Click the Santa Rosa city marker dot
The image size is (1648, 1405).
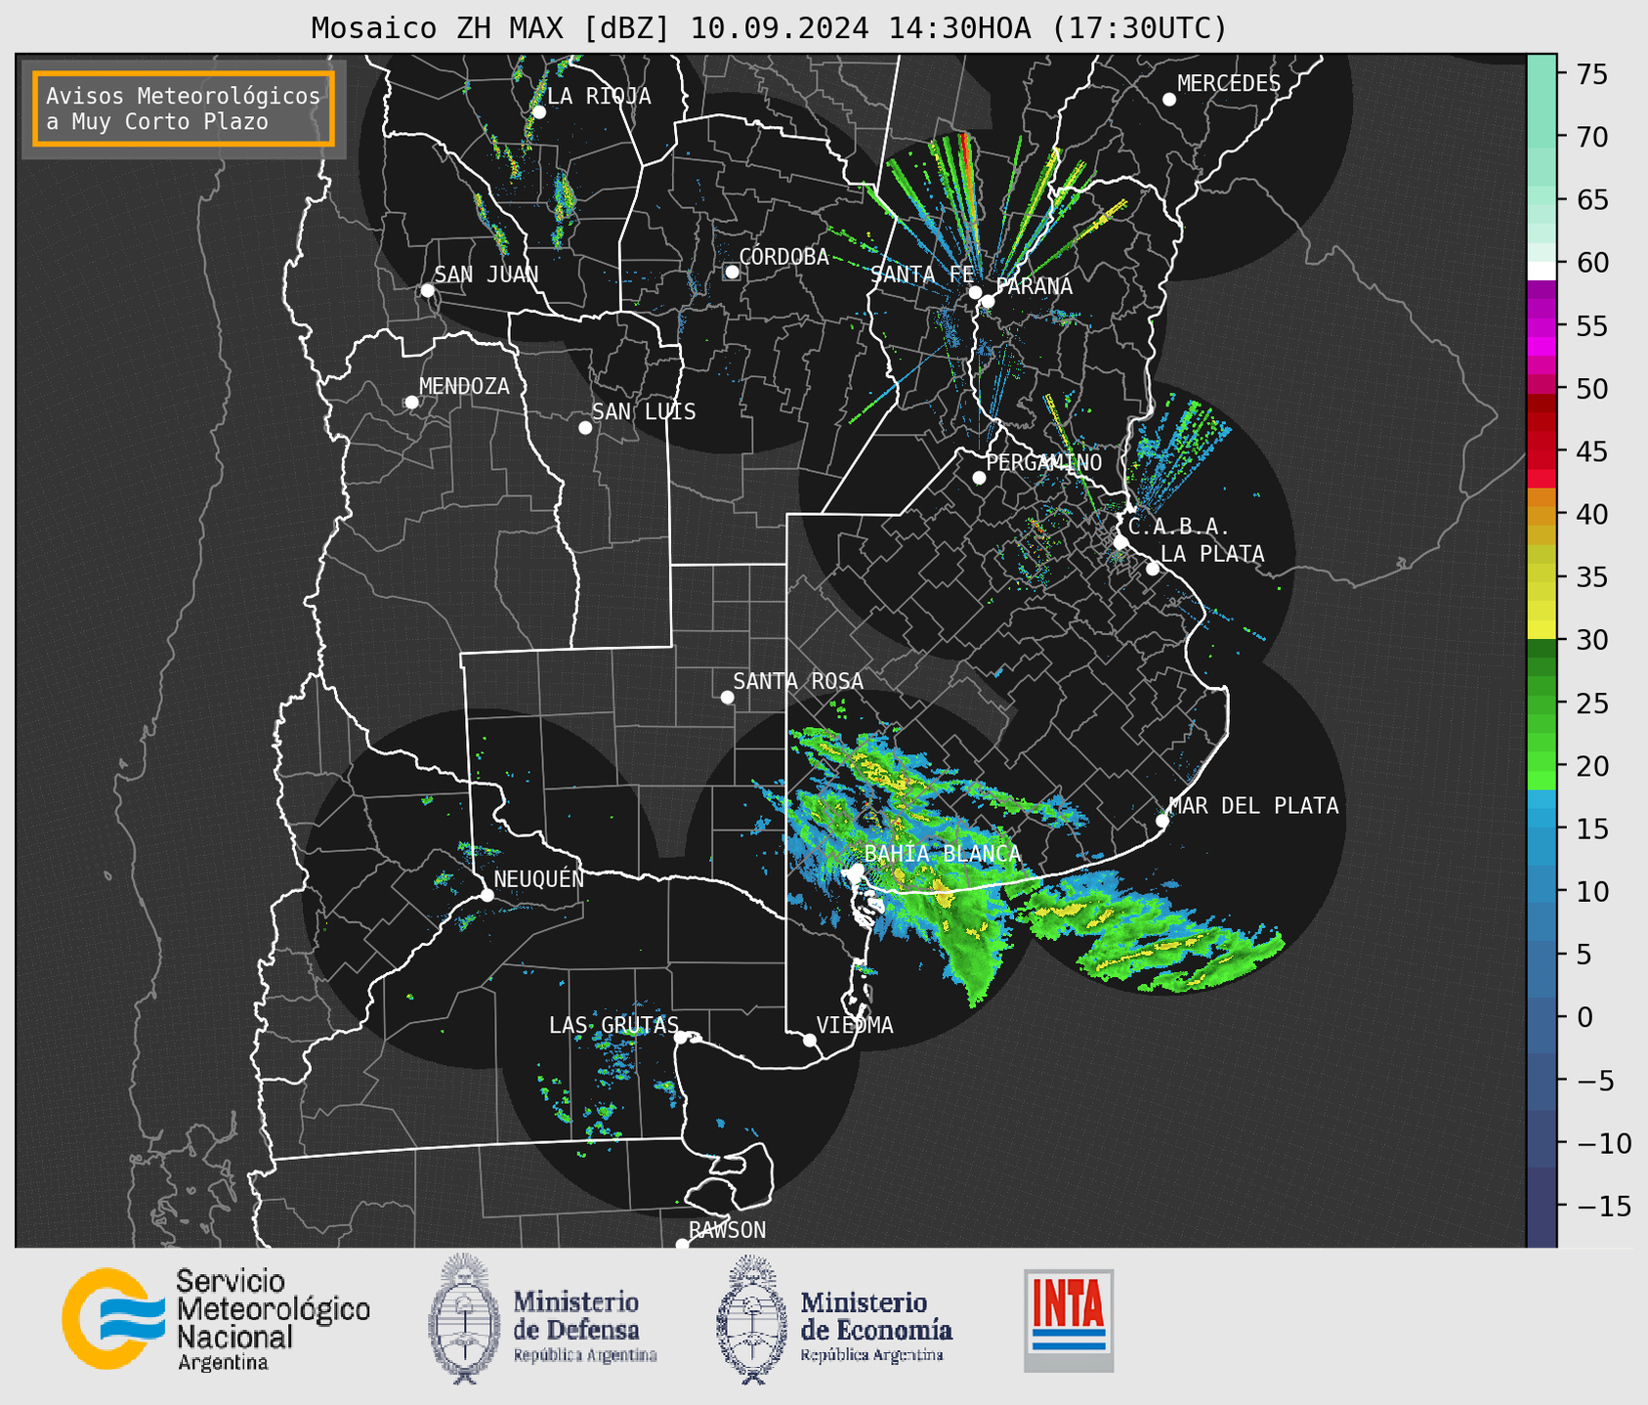tap(727, 698)
